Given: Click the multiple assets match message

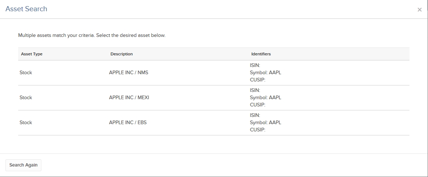Looking at the screenshot, I should [91, 35].
